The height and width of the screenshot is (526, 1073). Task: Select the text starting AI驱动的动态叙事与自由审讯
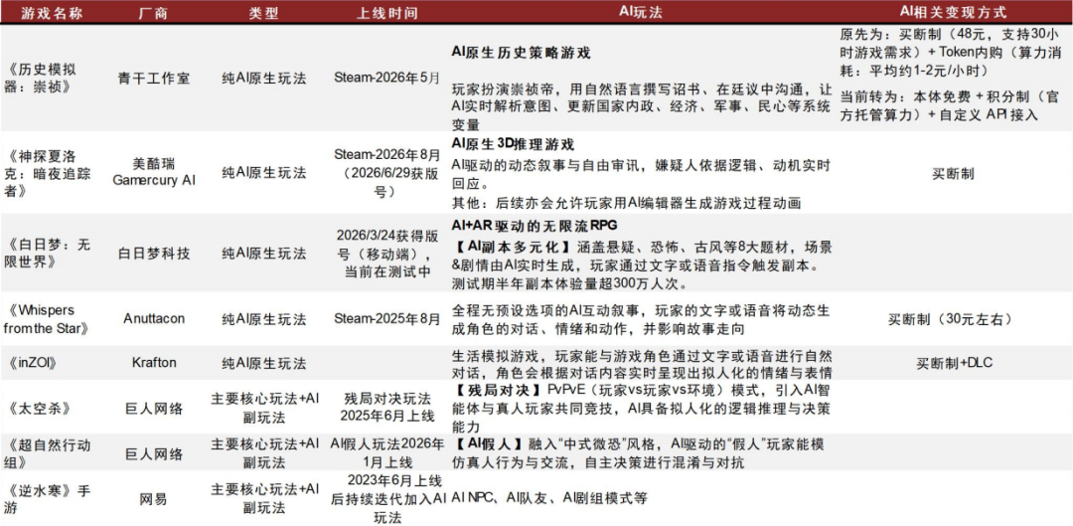click(641, 175)
